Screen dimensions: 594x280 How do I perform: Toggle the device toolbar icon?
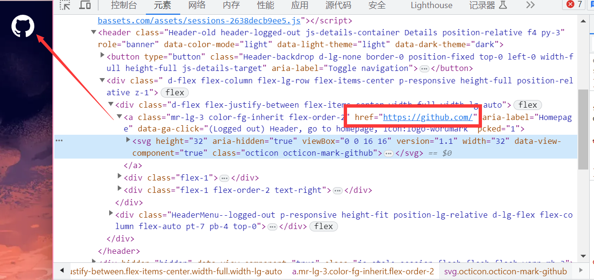pos(85,5)
